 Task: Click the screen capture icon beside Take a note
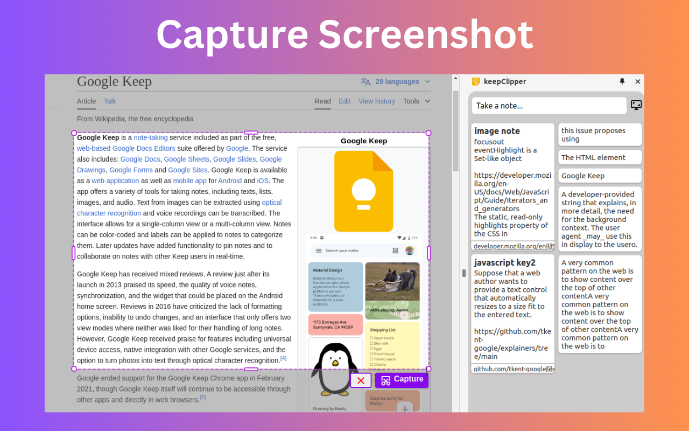pos(636,105)
